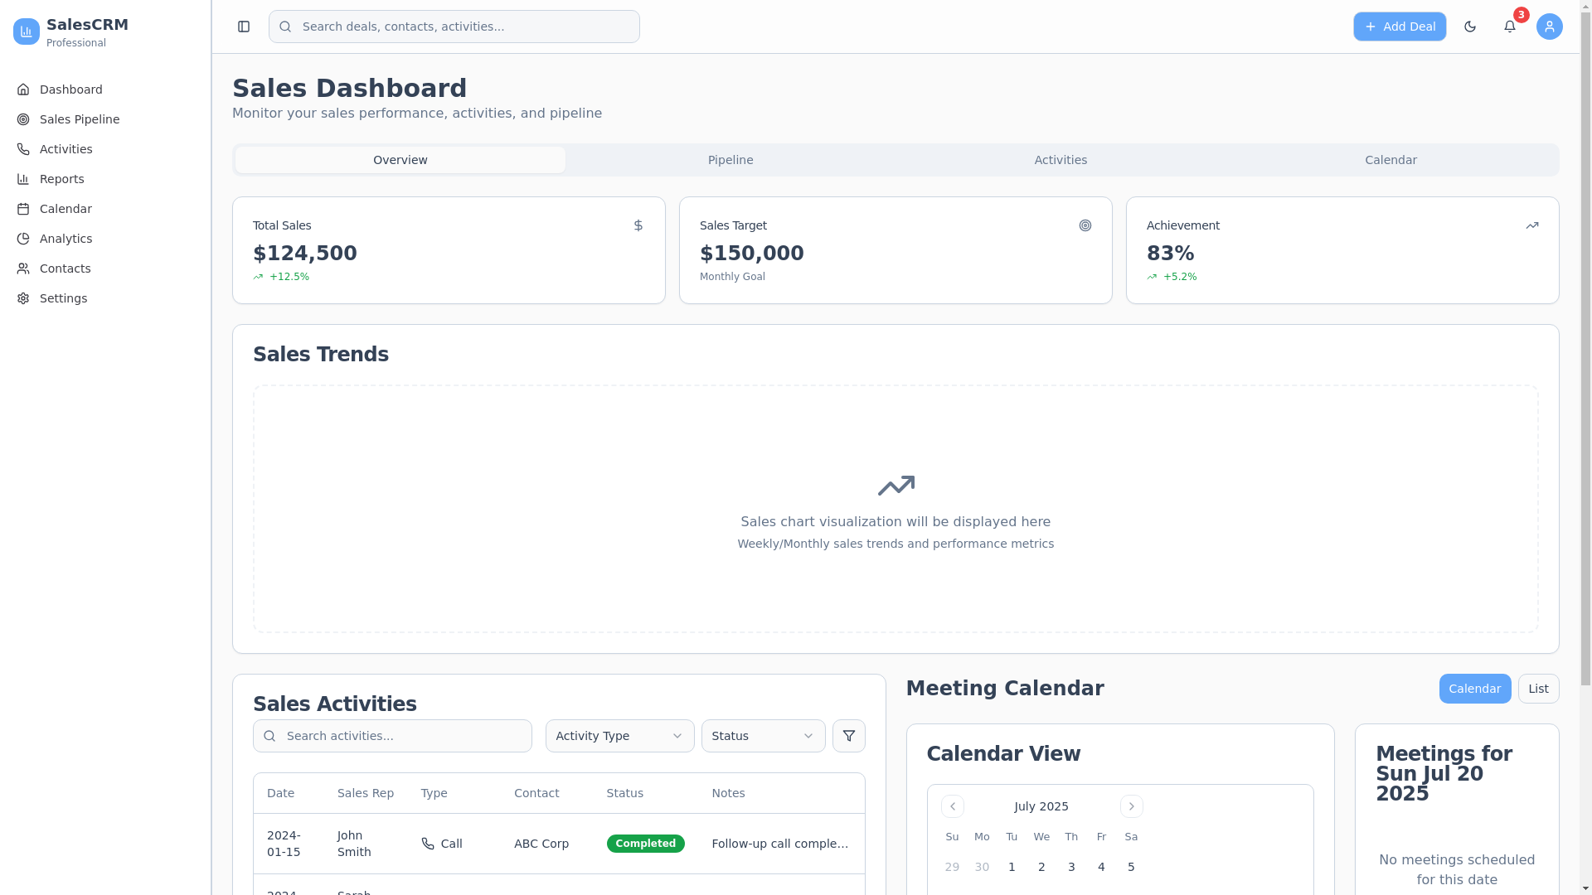The height and width of the screenshot is (895, 1592).
Task: Open Contacts from sidebar menu
Action: coord(105,268)
